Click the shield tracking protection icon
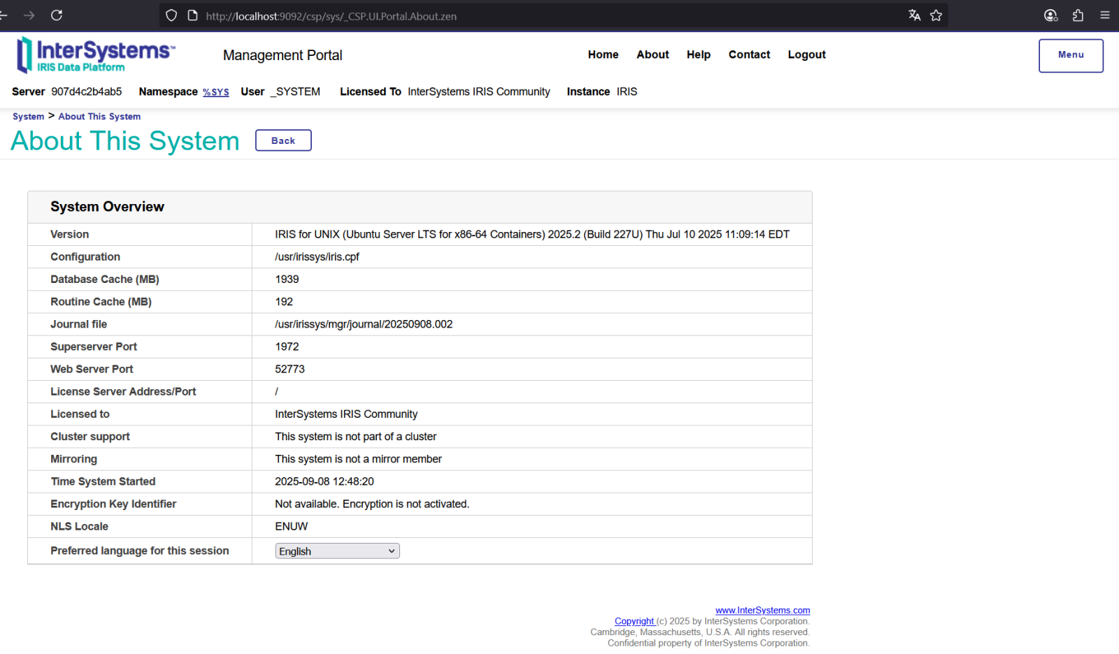1119x654 pixels. 171,15
